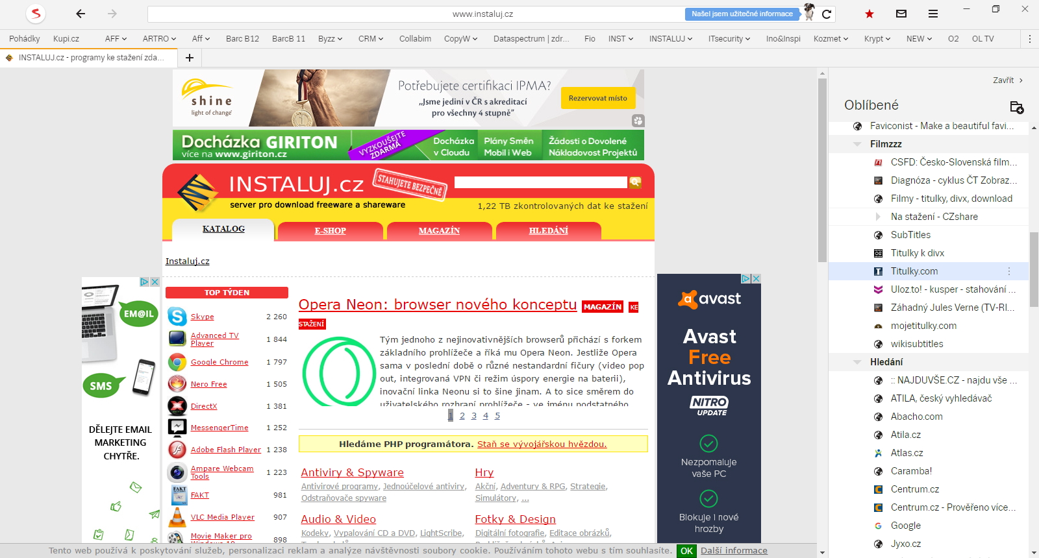Image resolution: width=1039 pixels, height=558 pixels.
Task: Open the browser hamburger menu
Action: (933, 14)
